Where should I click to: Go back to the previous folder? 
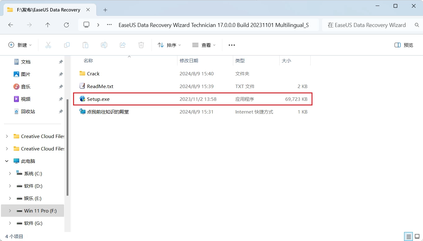point(11,25)
